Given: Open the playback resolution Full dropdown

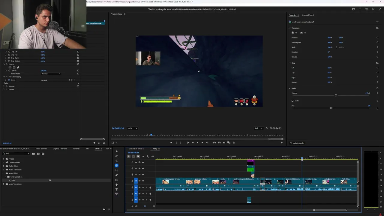Looking at the screenshot, I should click(x=259, y=128).
